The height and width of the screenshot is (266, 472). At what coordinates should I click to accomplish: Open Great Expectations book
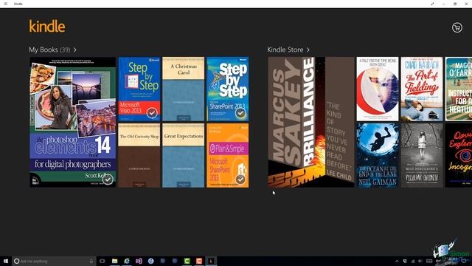(x=184, y=155)
